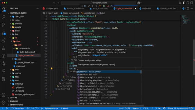The height and width of the screenshot is (110, 195).
Task: Open Explorer views and more actions menu
Action: pyautogui.click(x=37, y=8)
